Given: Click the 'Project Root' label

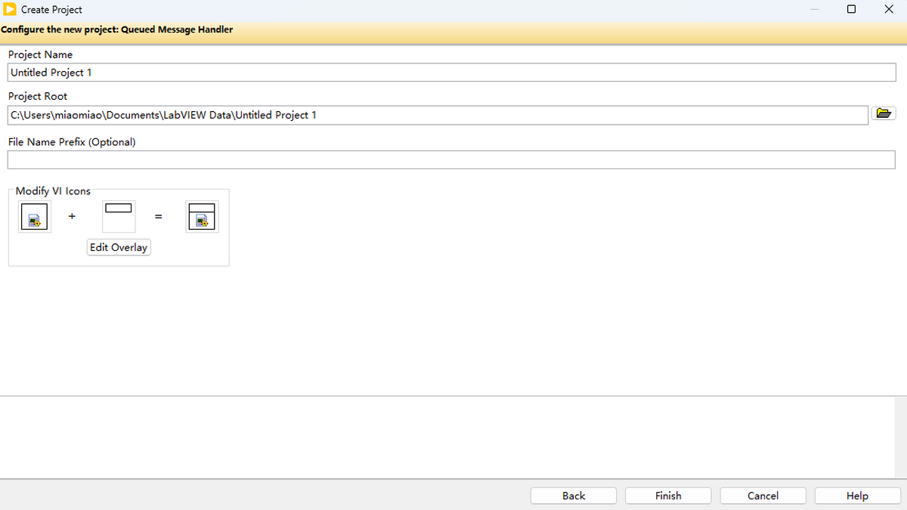Looking at the screenshot, I should tap(38, 97).
